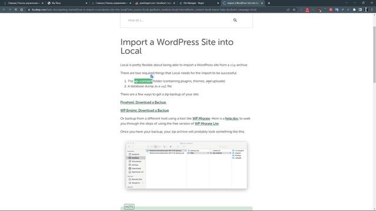Go back using the browser back arrow
The image size is (376, 211).
pos(4,10)
